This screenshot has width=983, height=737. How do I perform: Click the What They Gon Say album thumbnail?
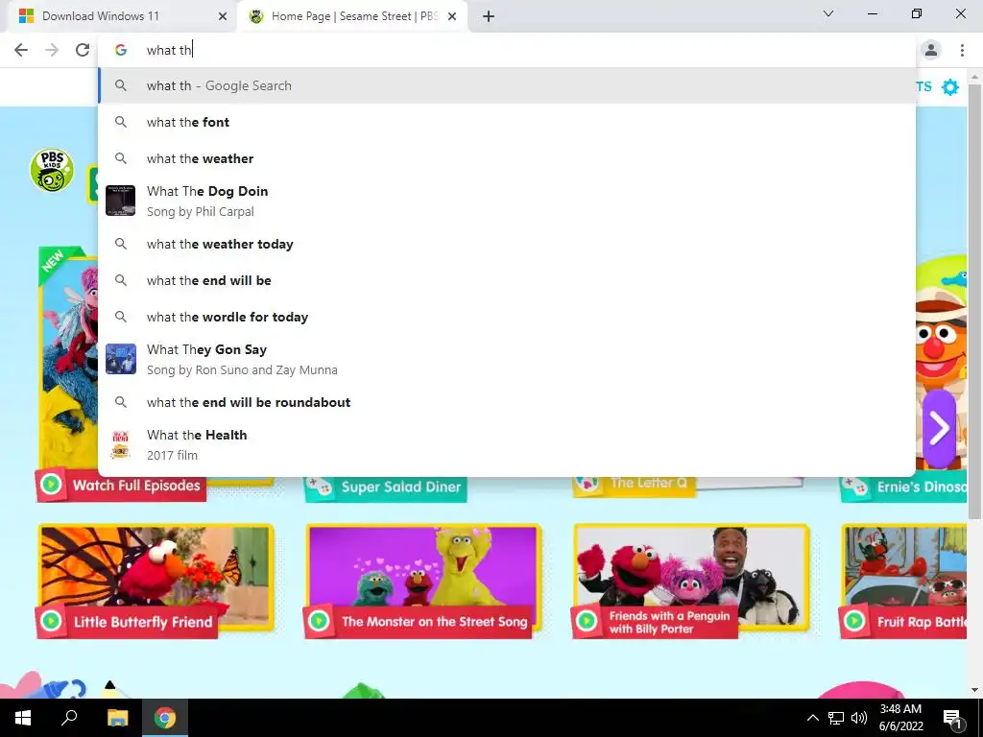pyautogui.click(x=120, y=359)
